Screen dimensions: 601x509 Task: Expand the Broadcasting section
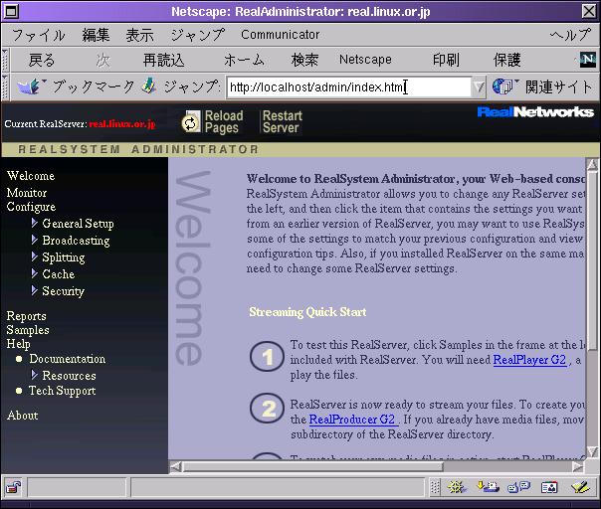click(34, 240)
